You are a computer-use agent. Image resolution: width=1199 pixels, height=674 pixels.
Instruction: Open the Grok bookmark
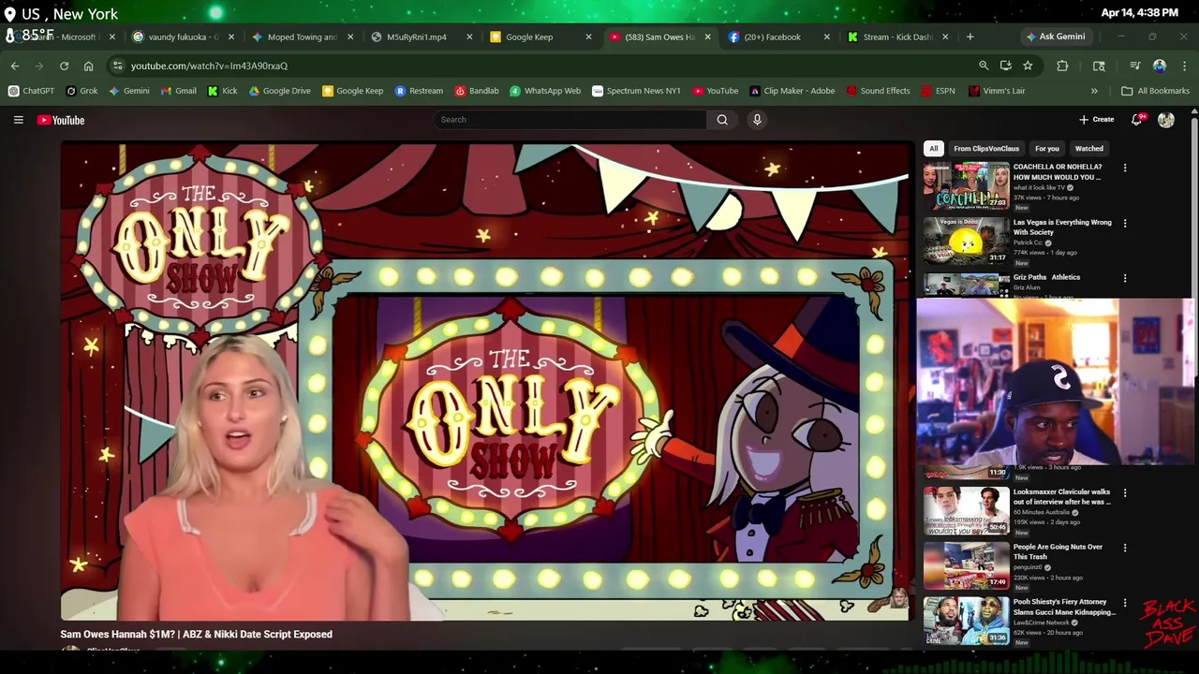pos(81,91)
